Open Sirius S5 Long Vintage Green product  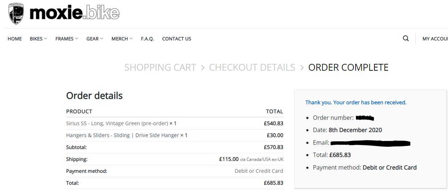pos(117,123)
